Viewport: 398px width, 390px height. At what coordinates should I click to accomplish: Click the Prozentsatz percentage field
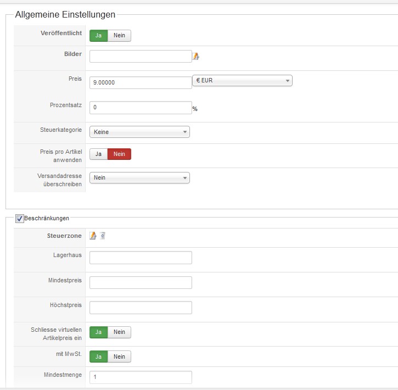pyautogui.click(x=141, y=107)
